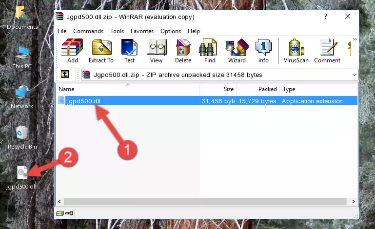Select jgpd500.dll file on desktop
Viewport: 375px width, 229px height.
[x=21, y=178]
